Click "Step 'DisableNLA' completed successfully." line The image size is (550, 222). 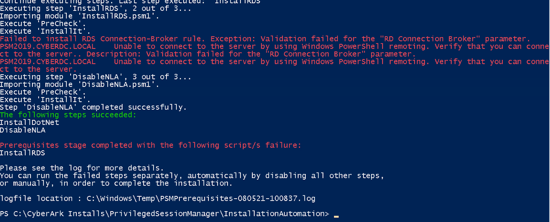tap(93, 107)
